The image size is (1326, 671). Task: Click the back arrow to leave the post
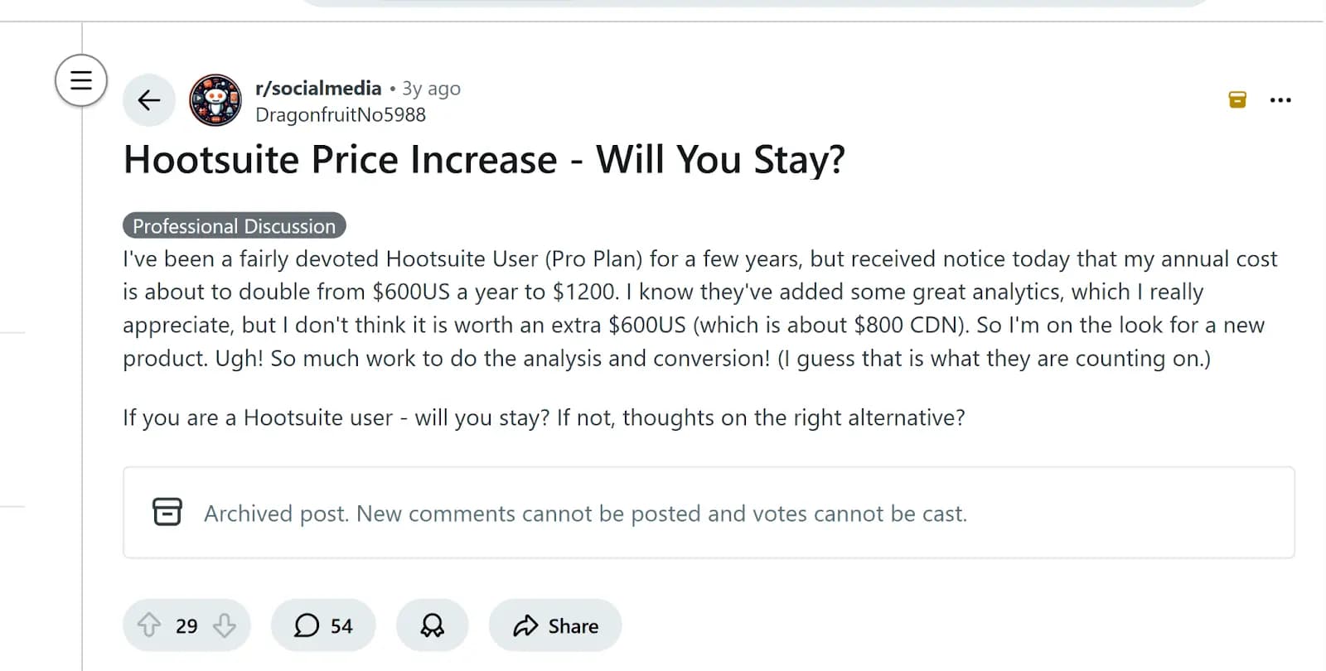click(148, 99)
